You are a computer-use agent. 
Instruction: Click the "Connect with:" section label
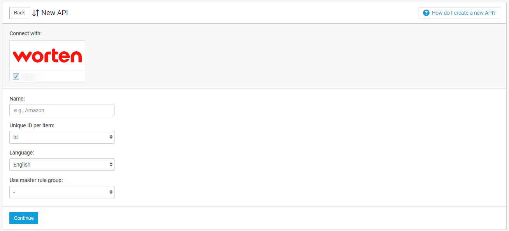coord(25,33)
